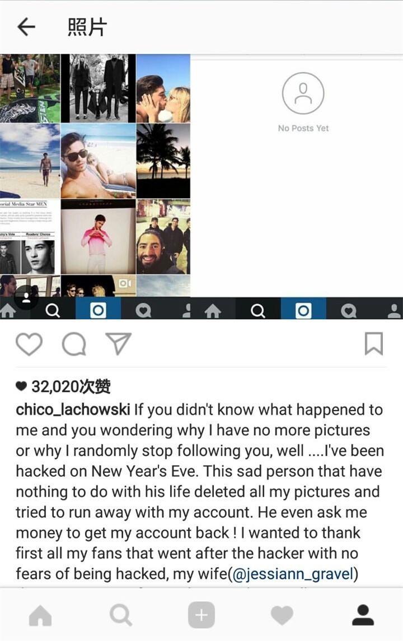Save the post with the bookmark icon
Screen dimensions: 403x641
pos(373,343)
